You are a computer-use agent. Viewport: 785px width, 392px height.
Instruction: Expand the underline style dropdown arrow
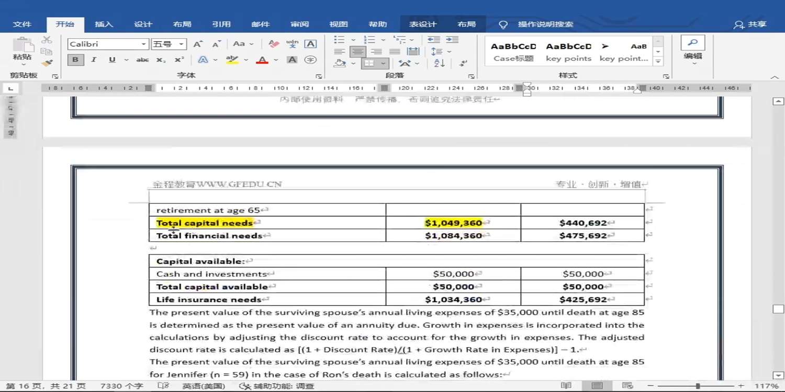point(126,60)
